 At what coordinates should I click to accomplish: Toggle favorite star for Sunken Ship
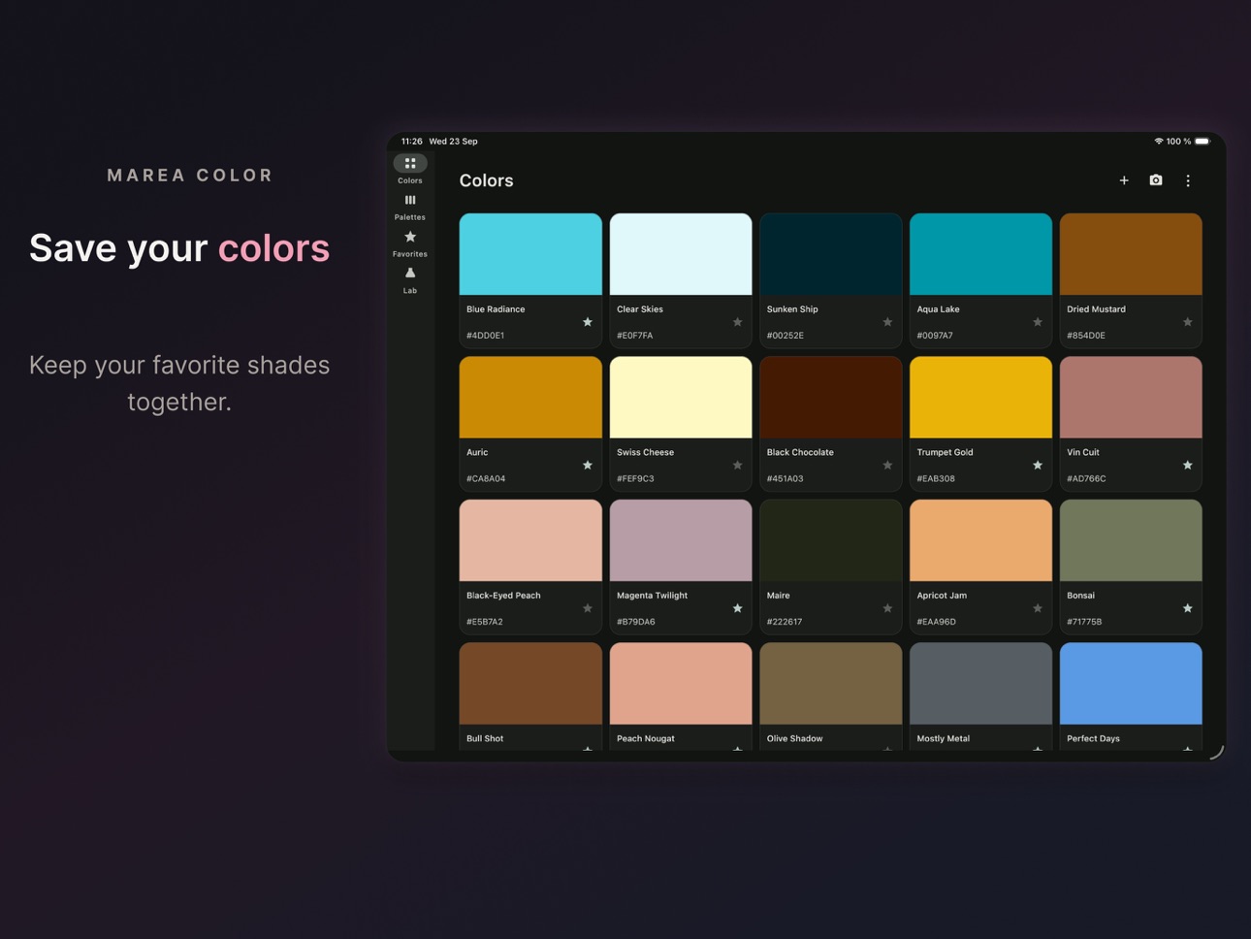[x=887, y=322]
